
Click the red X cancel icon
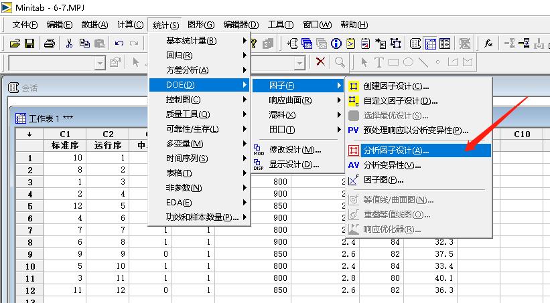[321, 62]
